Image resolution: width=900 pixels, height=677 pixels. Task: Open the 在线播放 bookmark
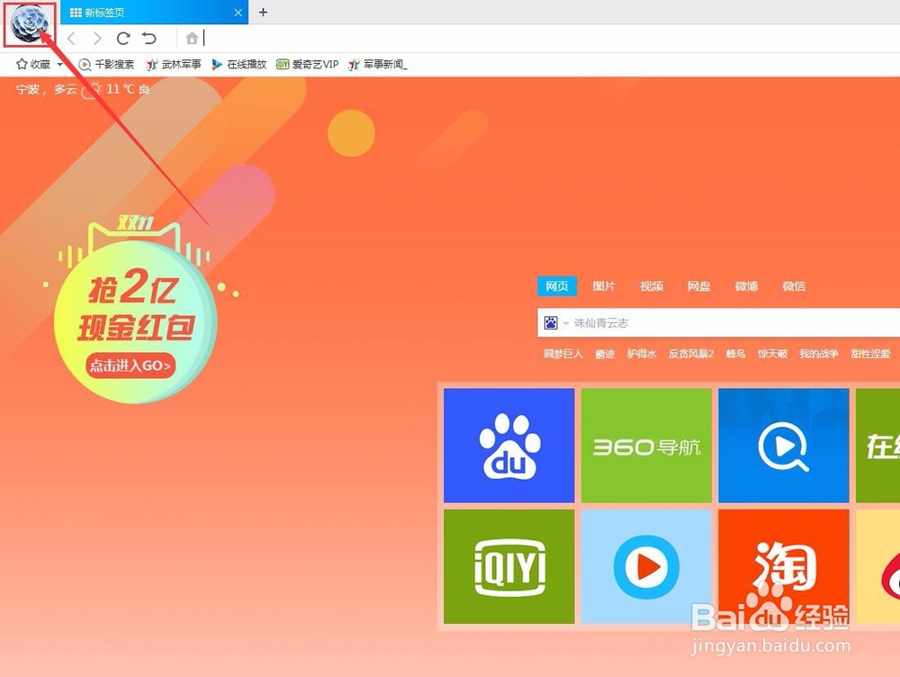click(x=239, y=64)
